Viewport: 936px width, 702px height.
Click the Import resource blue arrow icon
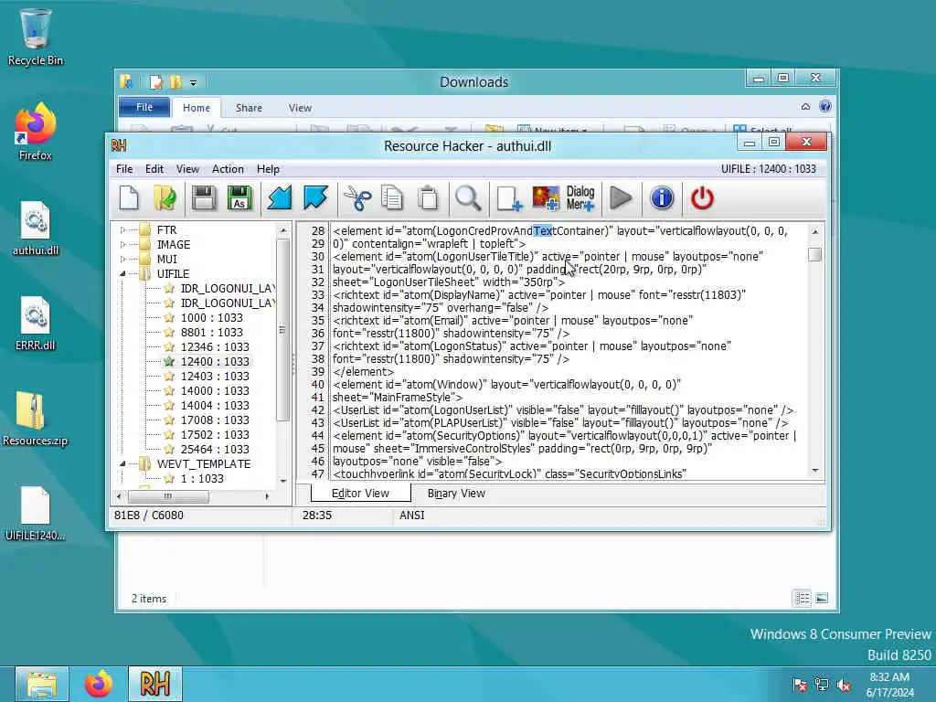280,198
